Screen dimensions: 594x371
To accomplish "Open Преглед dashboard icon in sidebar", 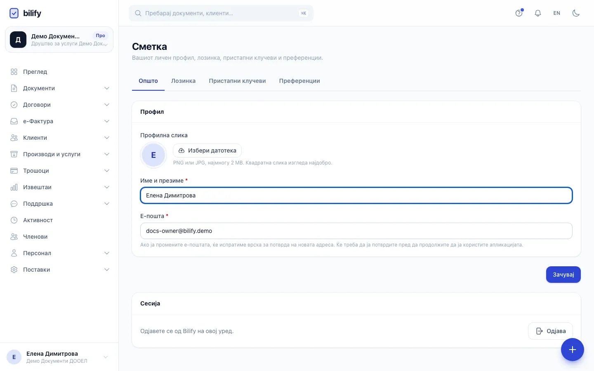I will (14, 72).
